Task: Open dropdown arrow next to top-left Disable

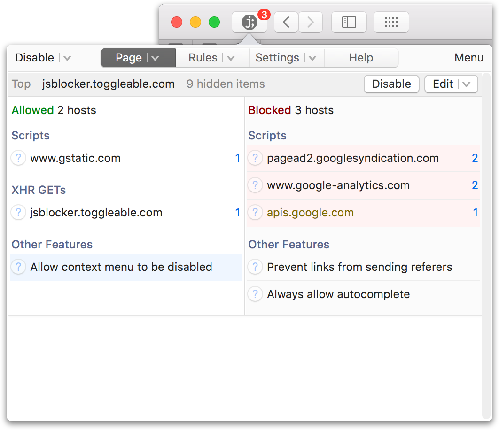Action: pos(67,58)
